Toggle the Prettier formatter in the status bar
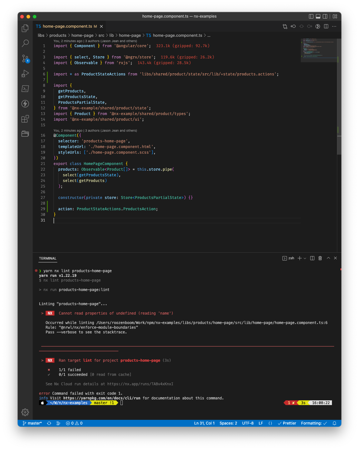 click(x=287, y=423)
